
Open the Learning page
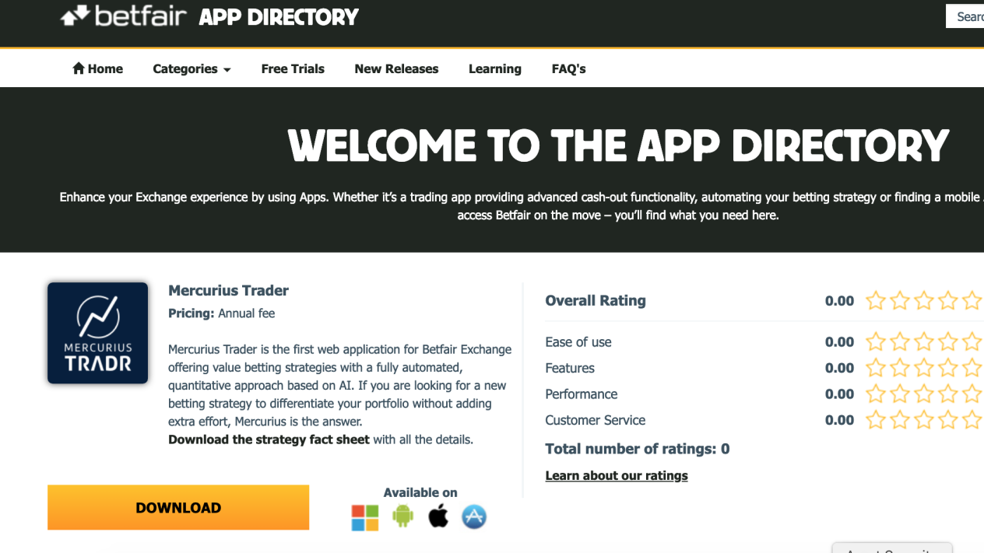[x=495, y=68]
